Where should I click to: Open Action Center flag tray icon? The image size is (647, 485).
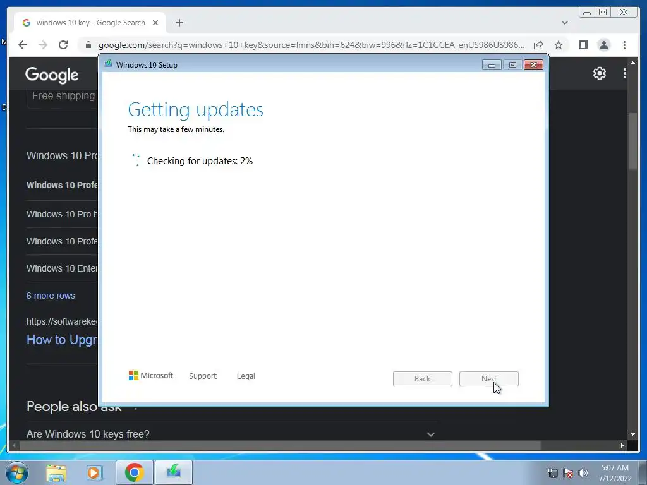(568, 473)
